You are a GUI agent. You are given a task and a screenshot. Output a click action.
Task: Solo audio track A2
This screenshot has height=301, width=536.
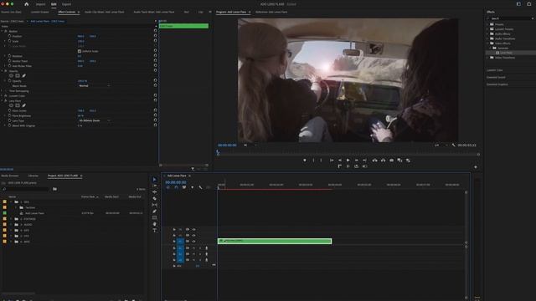[x=200, y=254]
